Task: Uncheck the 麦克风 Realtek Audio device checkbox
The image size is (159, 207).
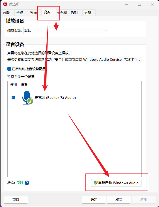Action: tap(13, 98)
